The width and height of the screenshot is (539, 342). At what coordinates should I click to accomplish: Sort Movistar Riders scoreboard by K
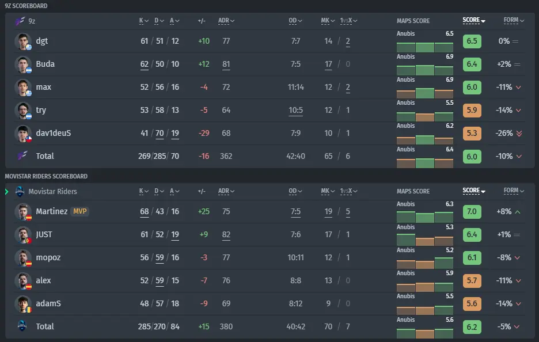tap(144, 191)
